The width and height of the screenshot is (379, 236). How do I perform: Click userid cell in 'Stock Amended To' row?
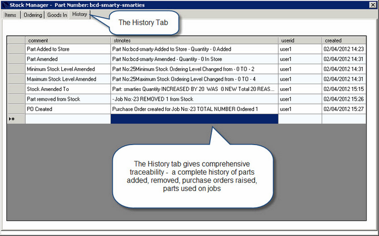[300, 89]
